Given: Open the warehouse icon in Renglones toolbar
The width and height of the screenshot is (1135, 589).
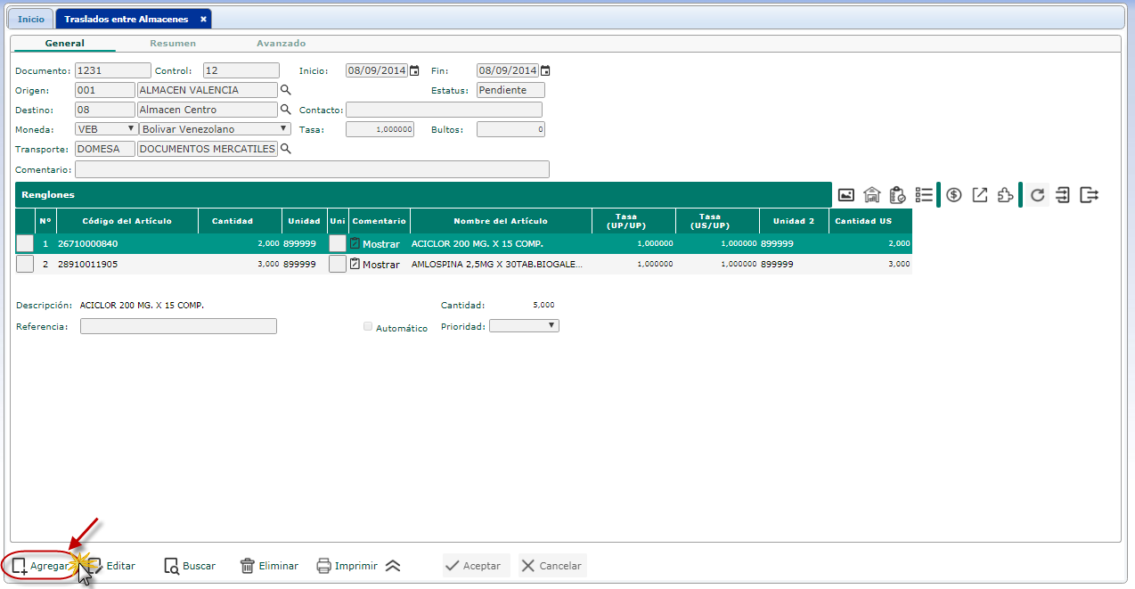Looking at the screenshot, I should point(872,195).
